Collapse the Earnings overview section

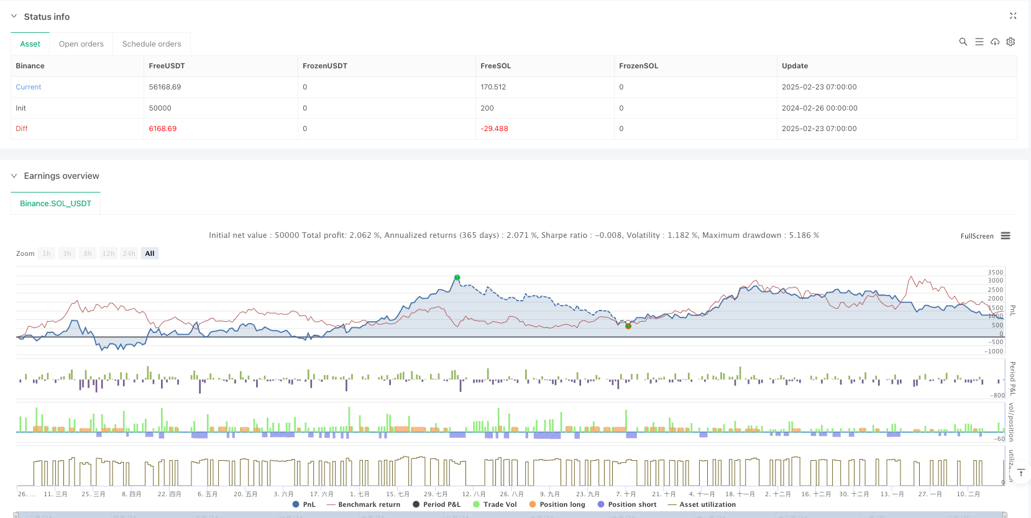tap(14, 176)
